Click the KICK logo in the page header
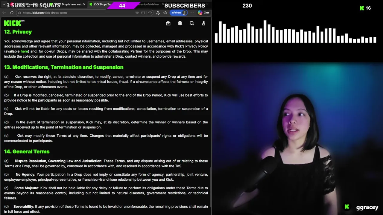The height and width of the screenshot is (215, 383). 14,23
